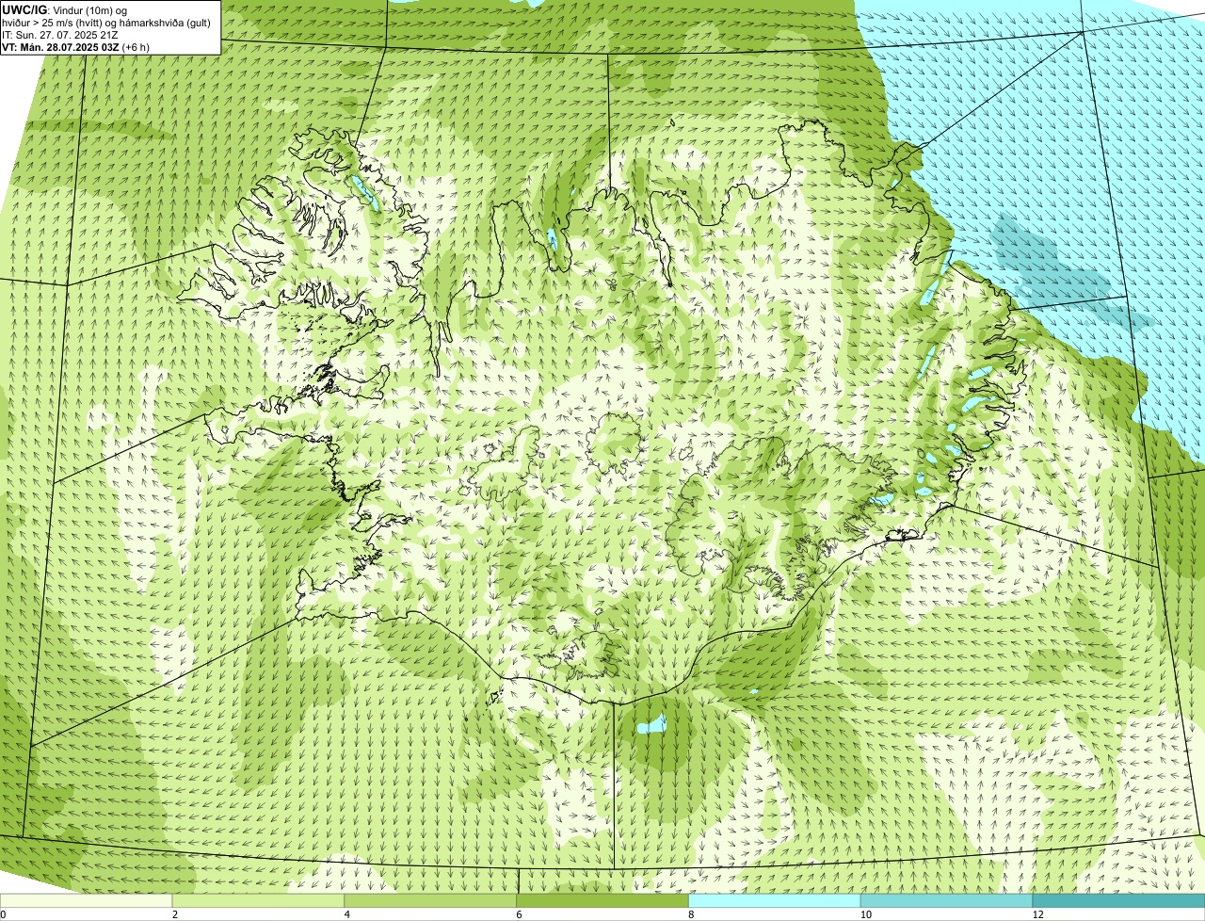This screenshot has width=1205, height=921.
Task: Click the 'UWC/IG: Vindur (10m) og' title line
Action: click(65, 9)
